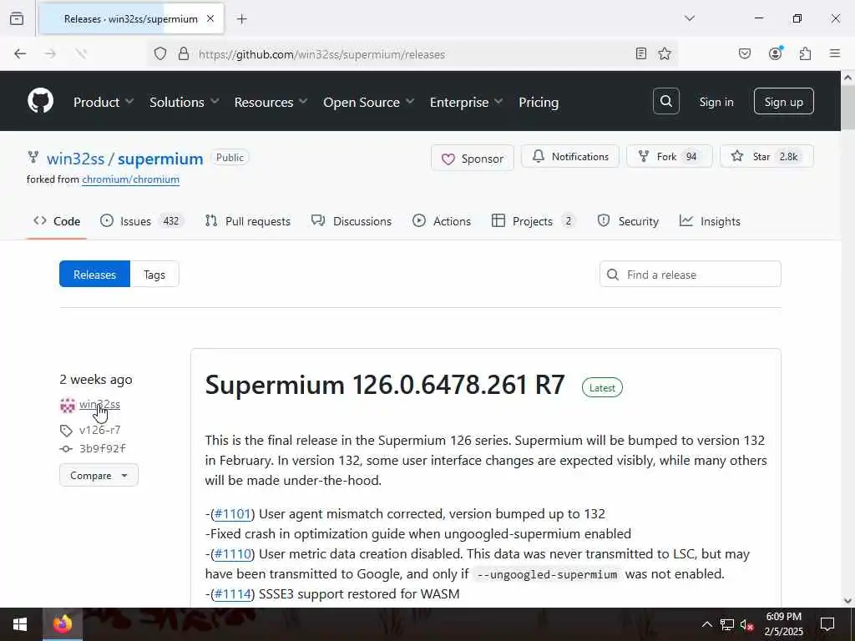Open the Discussions tab

352,220
